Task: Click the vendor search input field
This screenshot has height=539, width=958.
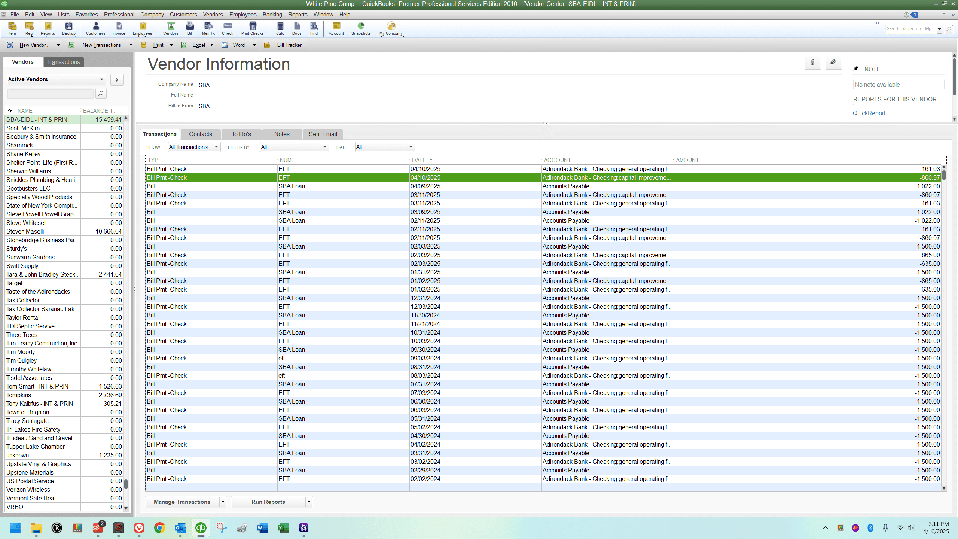Action: pos(51,94)
